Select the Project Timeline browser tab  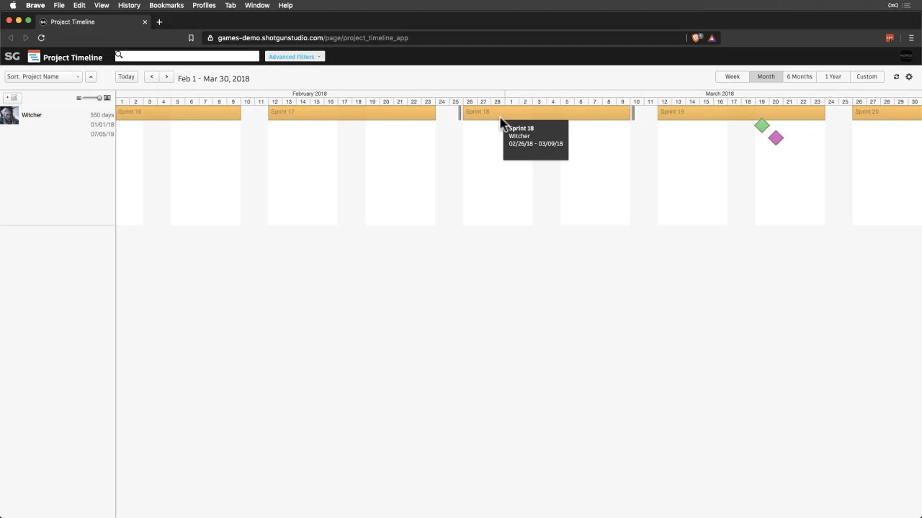point(92,22)
